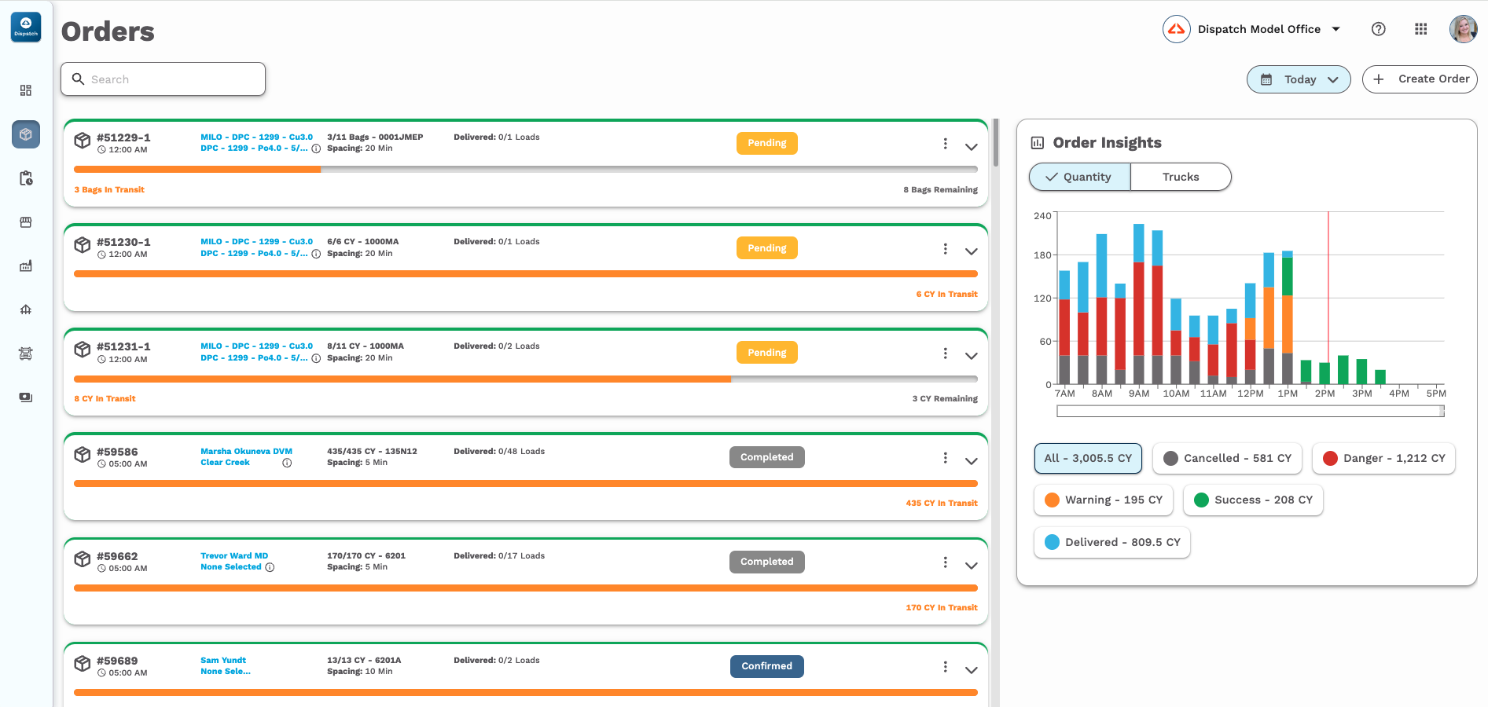The width and height of the screenshot is (1488, 707).
Task: Click the Marsha Okuneva DVM customer link
Action: pos(246,451)
